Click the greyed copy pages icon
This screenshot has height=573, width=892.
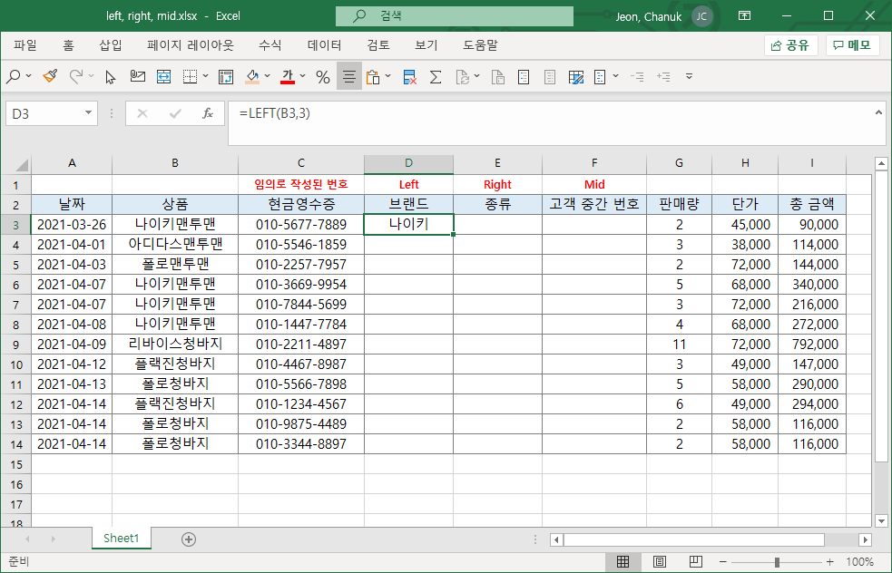pyautogui.click(x=498, y=77)
